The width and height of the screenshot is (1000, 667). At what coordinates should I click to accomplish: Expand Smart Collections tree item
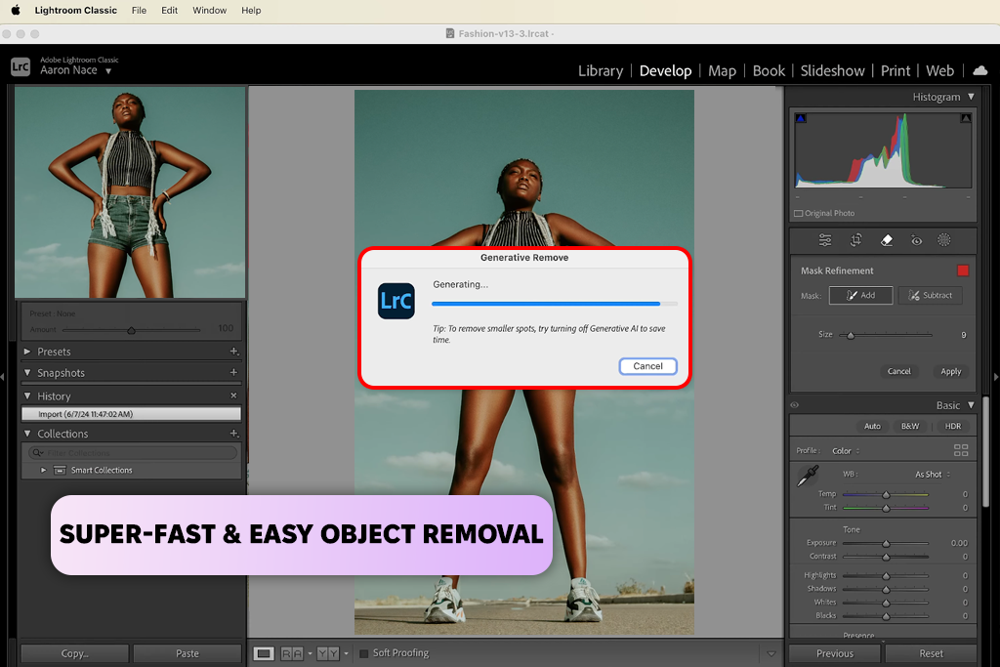[x=43, y=470]
